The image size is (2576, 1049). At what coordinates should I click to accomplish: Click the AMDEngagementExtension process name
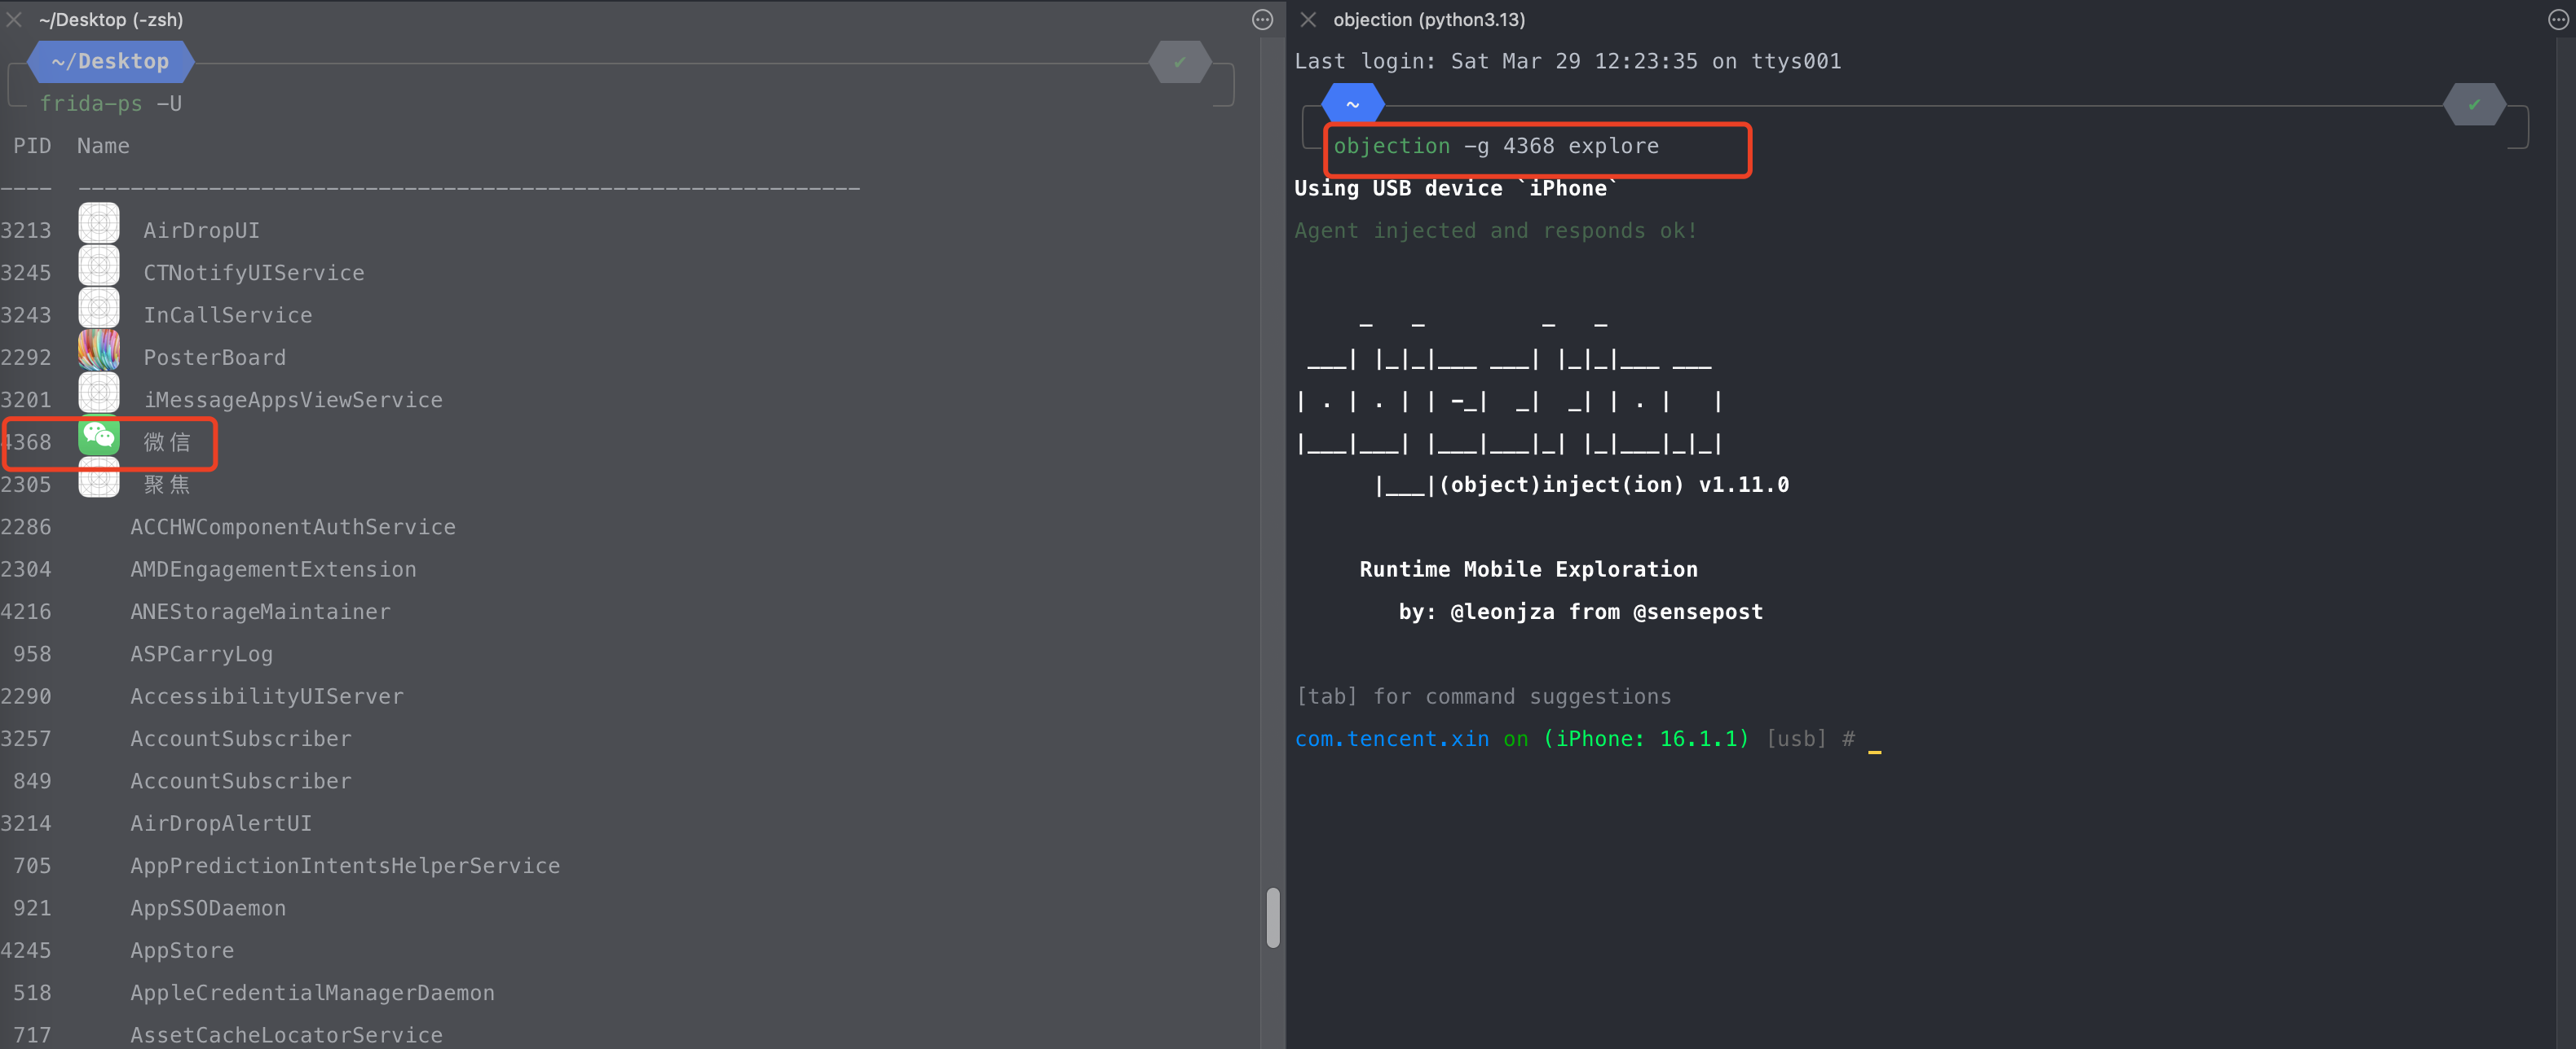click(x=273, y=569)
